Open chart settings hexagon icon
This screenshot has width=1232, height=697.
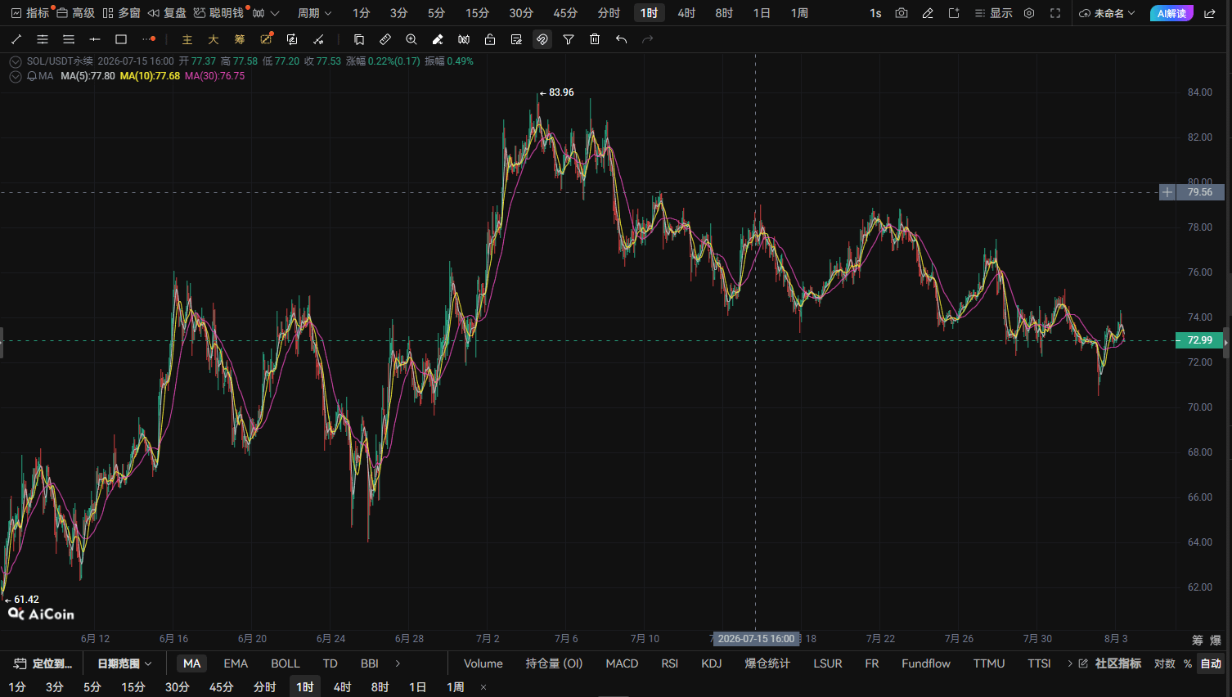(1029, 13)
